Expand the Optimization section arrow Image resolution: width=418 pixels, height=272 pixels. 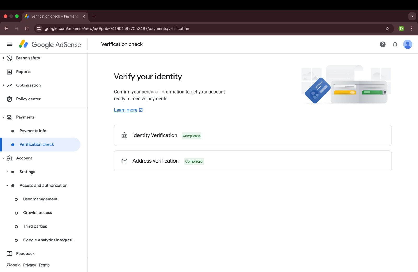click(x=4, y=85)
